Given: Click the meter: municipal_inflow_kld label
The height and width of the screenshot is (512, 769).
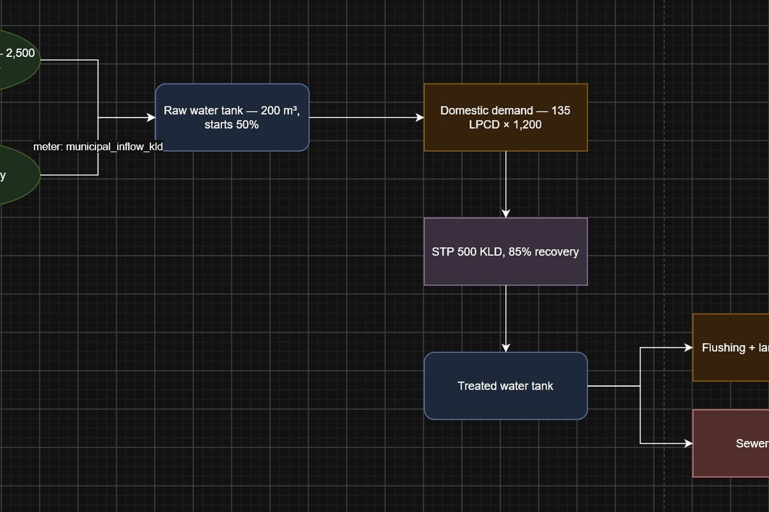Looking at the screenshot, I should pyautogui.click(x=98, y=147).
